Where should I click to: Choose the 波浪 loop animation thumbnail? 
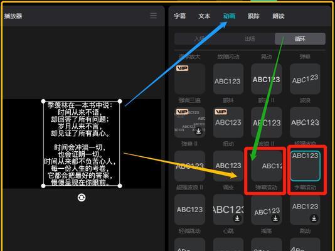point(305,79)
